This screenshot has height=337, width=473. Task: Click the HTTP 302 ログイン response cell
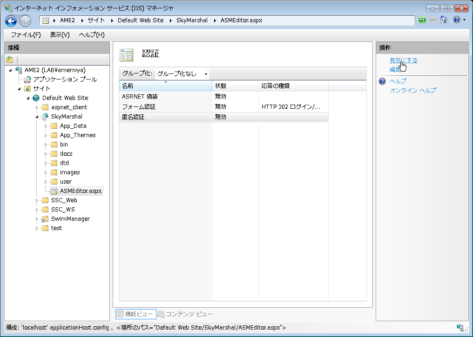291,107
